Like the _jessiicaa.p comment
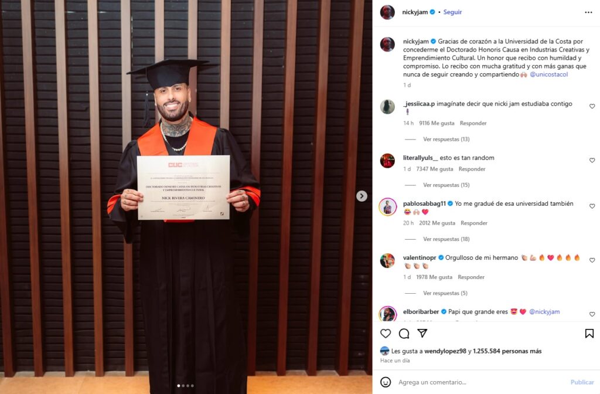The width and height of the screenshot is (600, 394). point(592,106)
